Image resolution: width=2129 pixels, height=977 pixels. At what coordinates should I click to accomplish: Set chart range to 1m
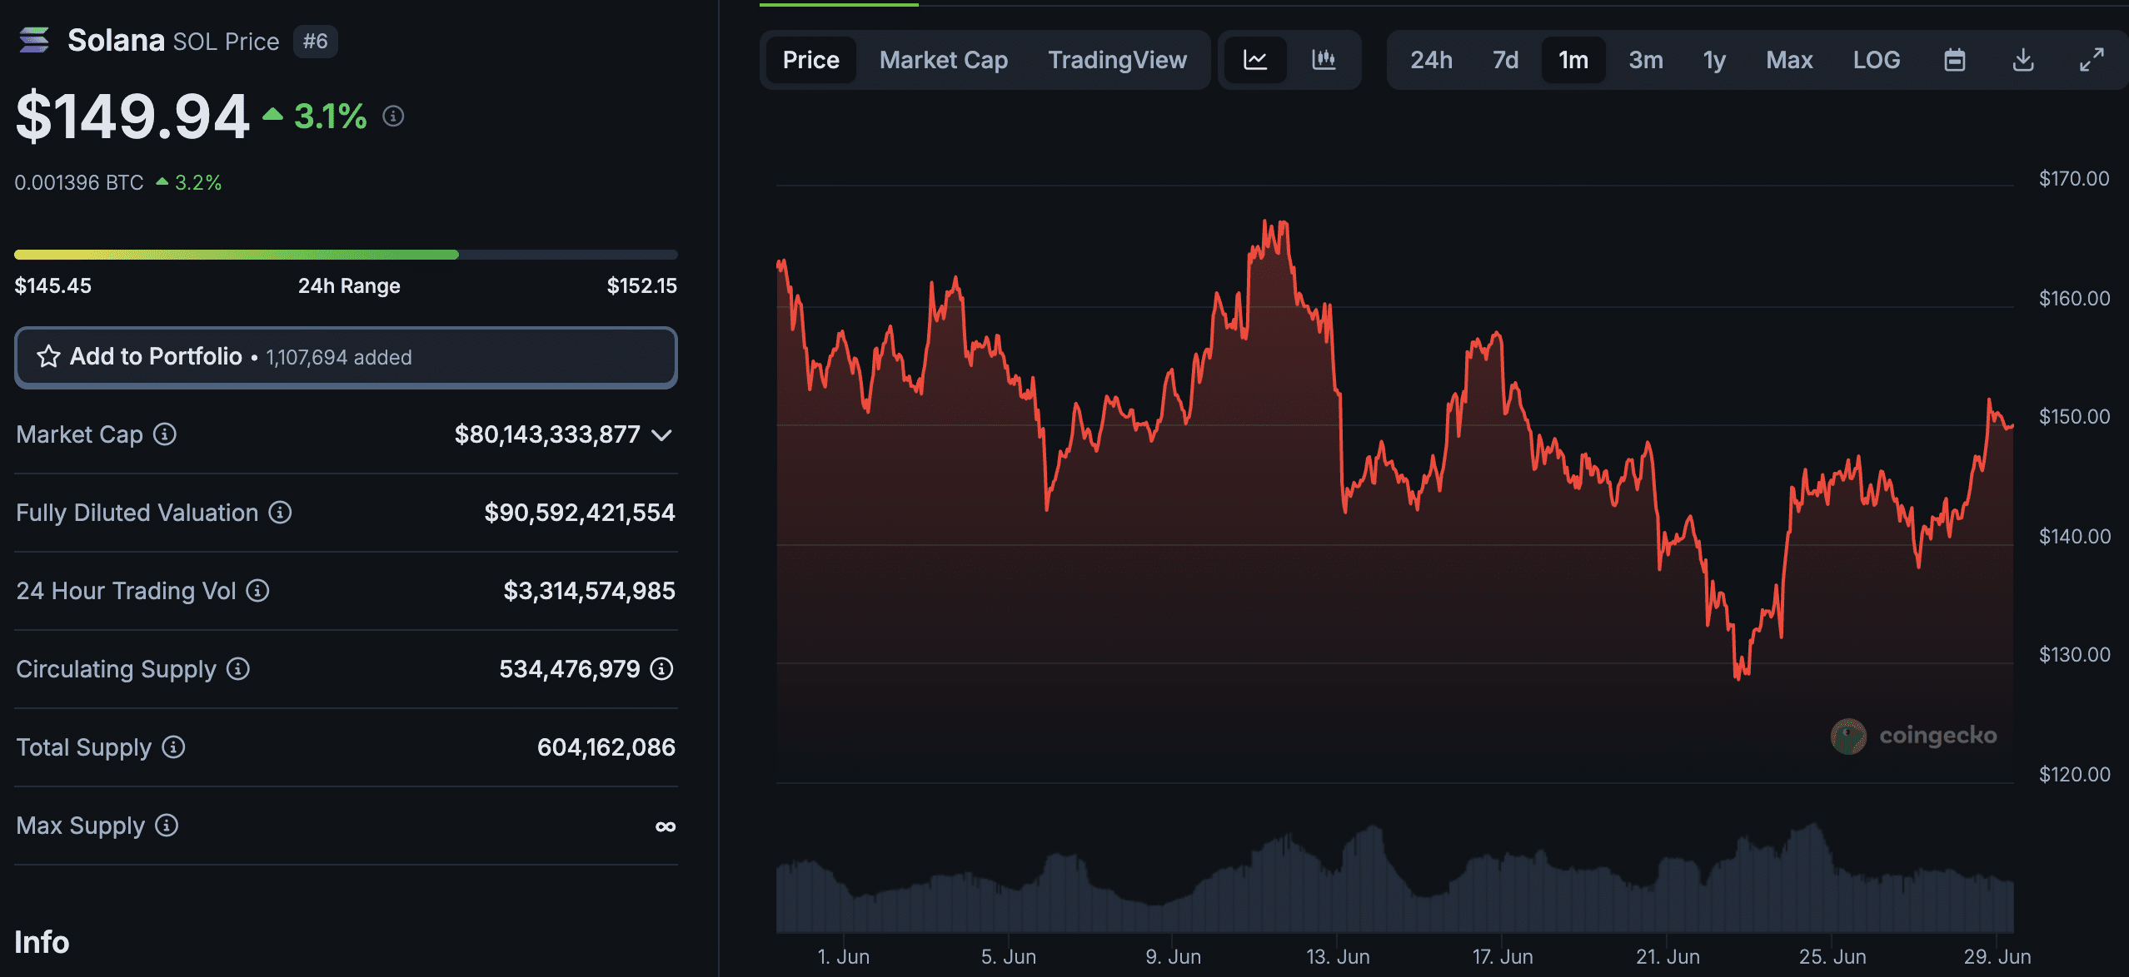tap(1573, 60)
